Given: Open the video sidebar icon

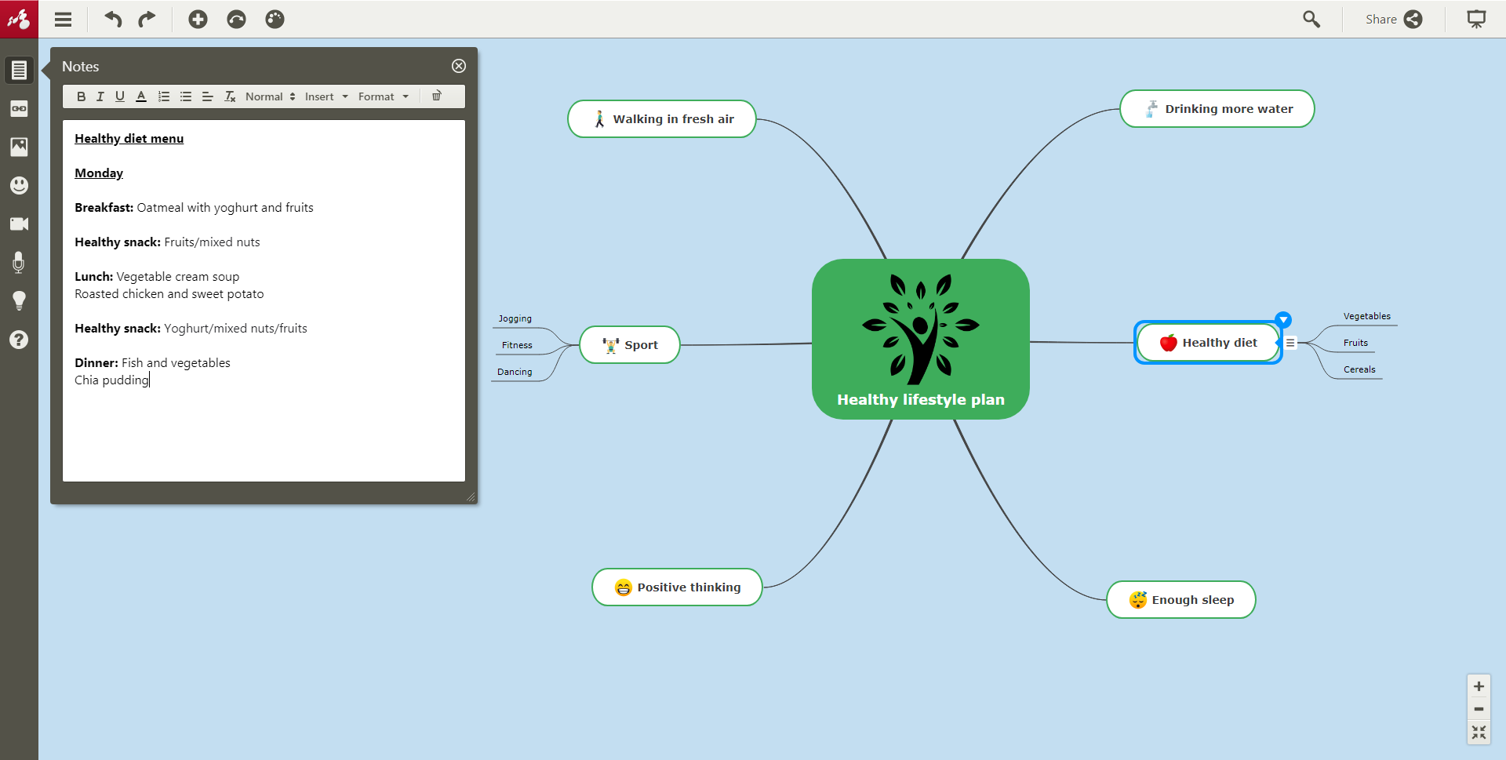Looking at the screenshot, I should 19,224.
